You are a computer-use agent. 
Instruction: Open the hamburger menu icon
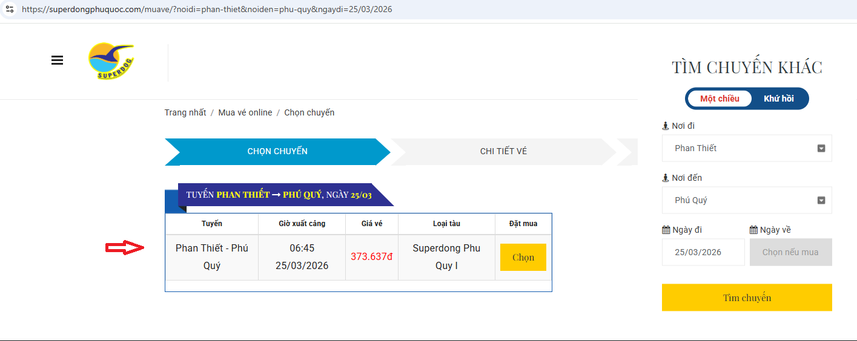(x=58, y=60)
